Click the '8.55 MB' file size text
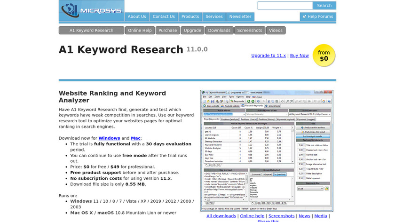The width and height of the screenshot is (395, 222). [135, 184]
